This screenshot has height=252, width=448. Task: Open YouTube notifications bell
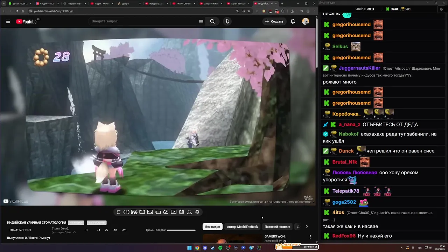(x=293, y=21)
